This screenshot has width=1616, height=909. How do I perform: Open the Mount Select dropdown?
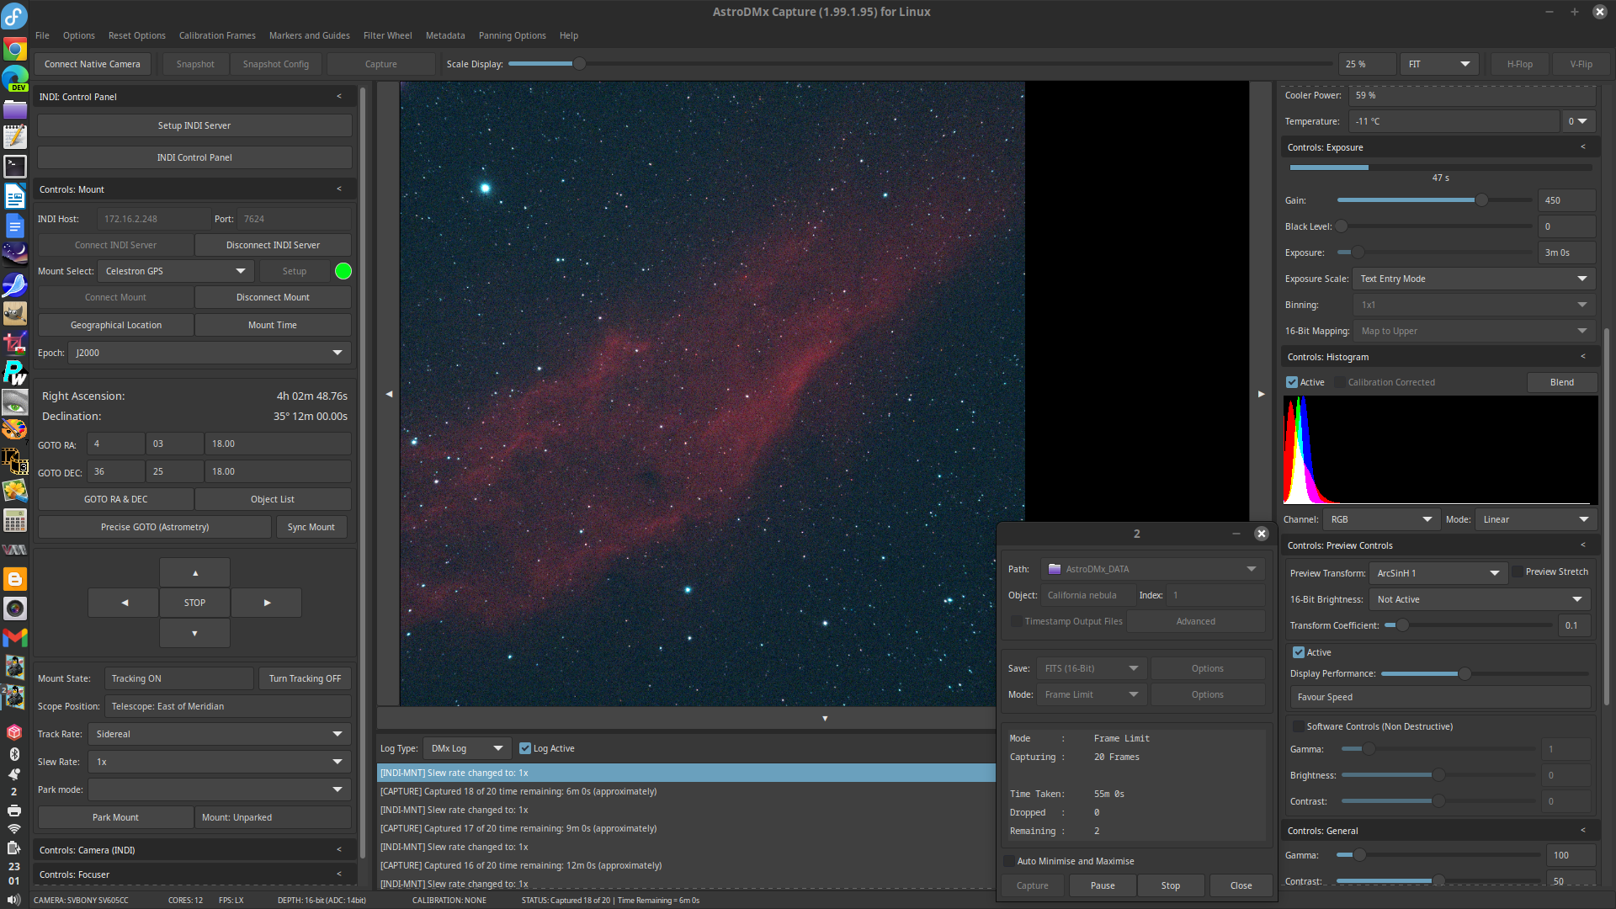point(175,271)
